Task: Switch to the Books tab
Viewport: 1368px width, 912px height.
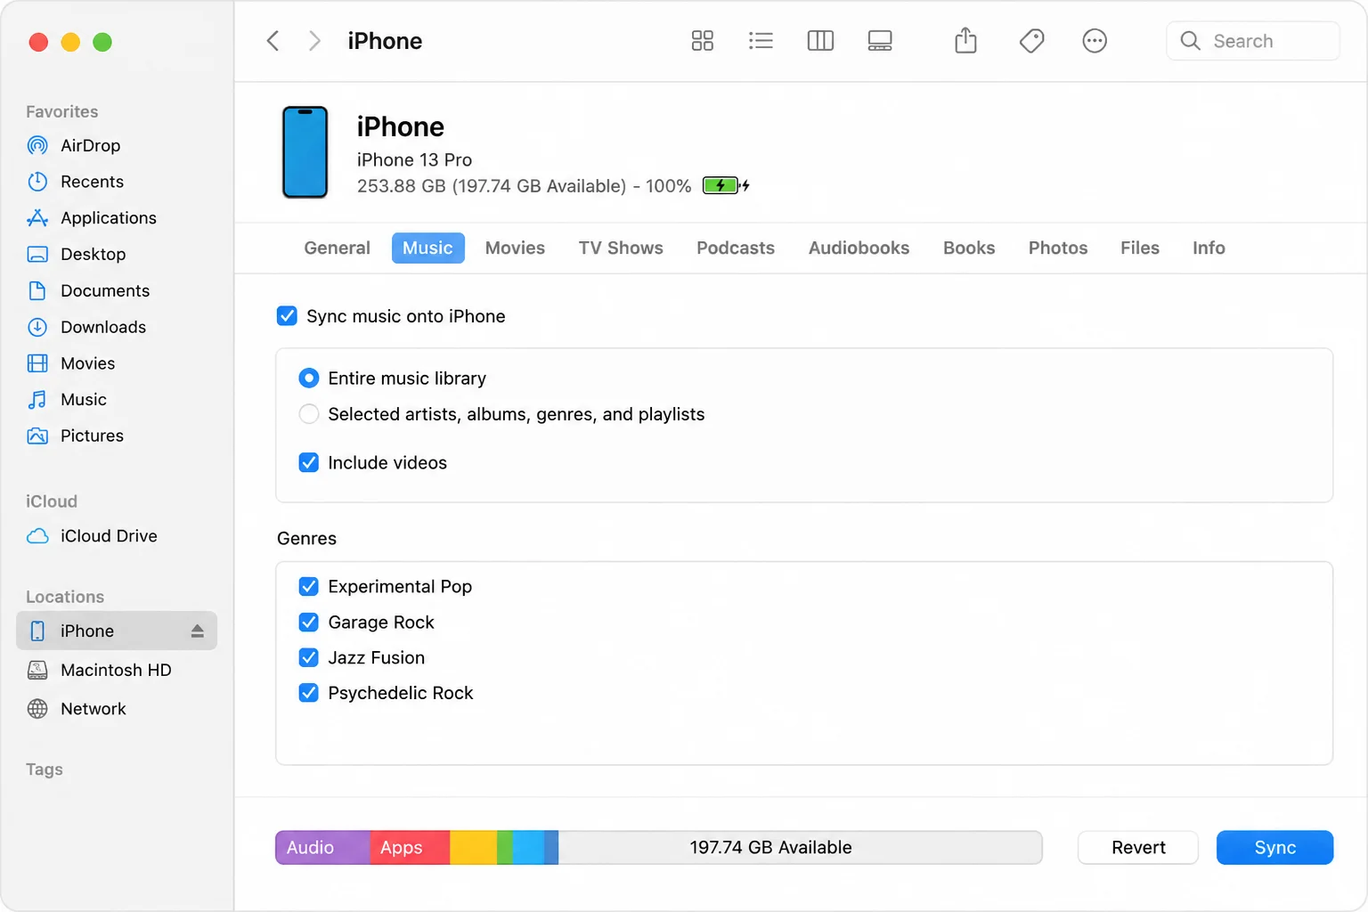Action: click(969, 248)
